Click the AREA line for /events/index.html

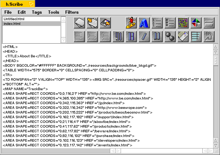[x=67, y=145]
